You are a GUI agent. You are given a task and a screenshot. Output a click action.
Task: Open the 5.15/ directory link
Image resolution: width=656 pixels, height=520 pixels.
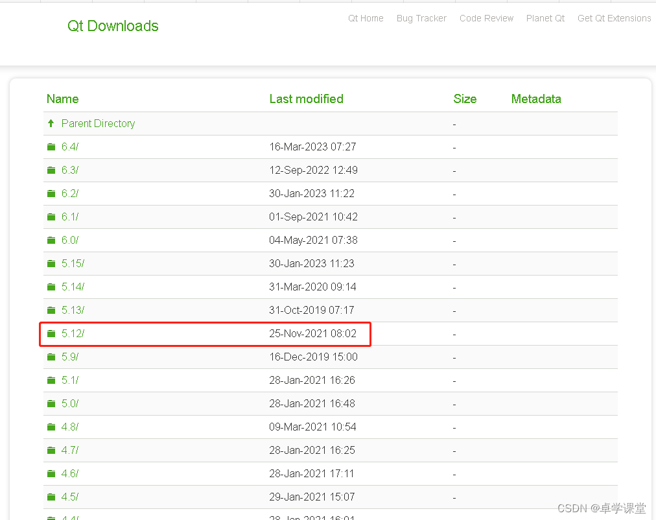click(x=73, y=263)
